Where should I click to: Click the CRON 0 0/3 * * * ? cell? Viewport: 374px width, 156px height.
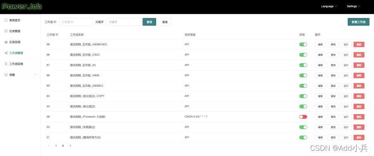[196, 117]
